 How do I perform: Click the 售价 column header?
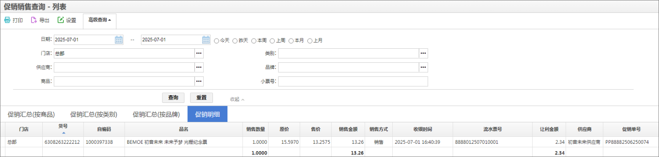pos(316,129)
